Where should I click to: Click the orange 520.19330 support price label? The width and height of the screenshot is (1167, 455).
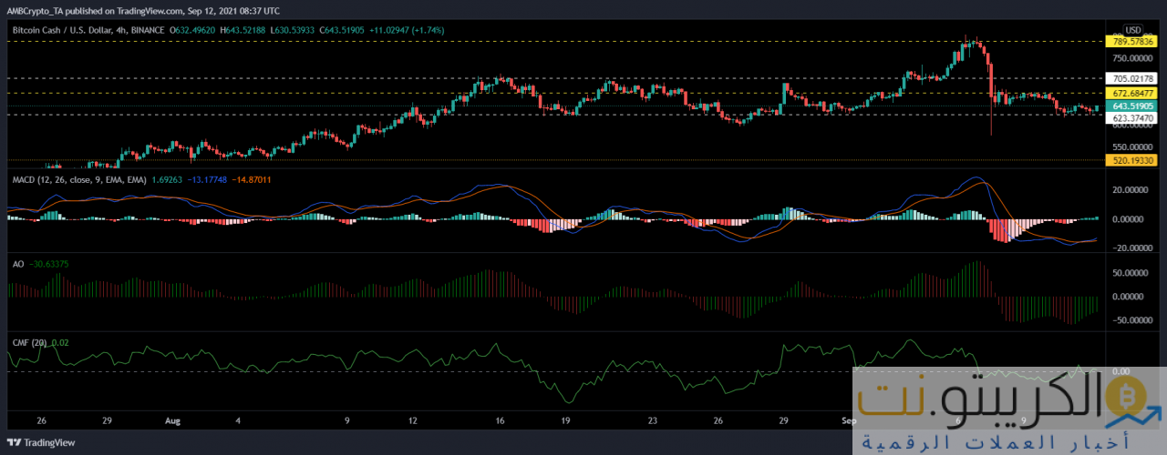point(1131,160)
